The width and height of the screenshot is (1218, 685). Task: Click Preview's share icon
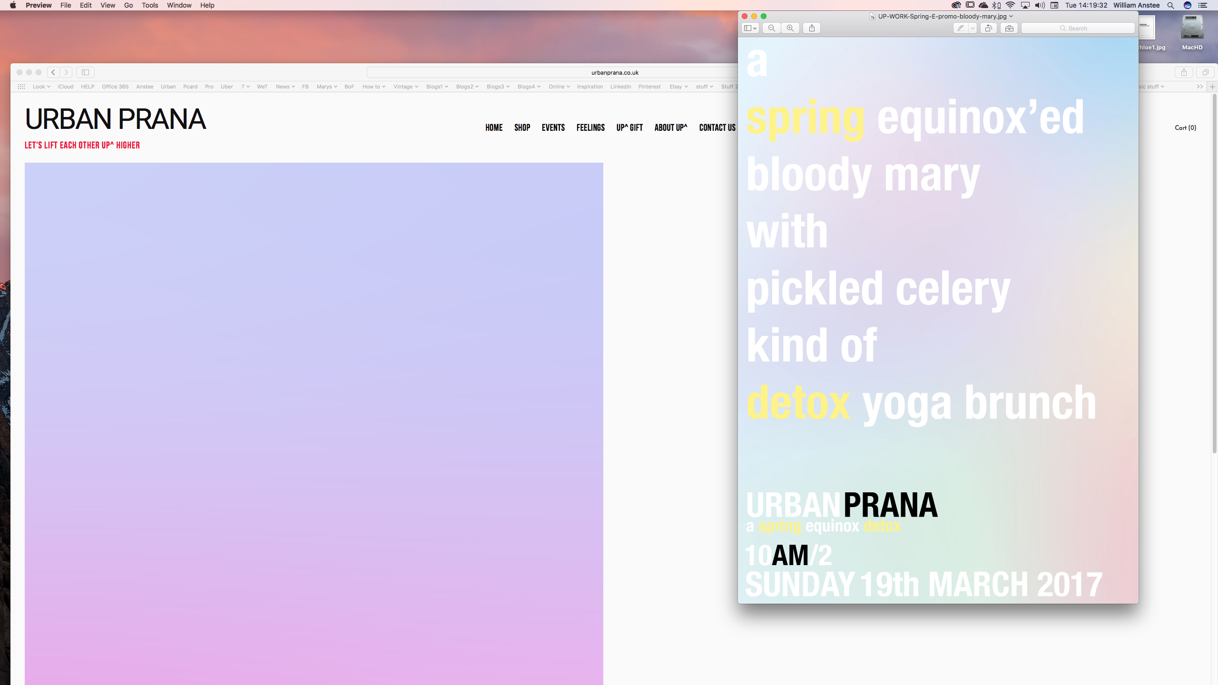[x=812, y=28]
